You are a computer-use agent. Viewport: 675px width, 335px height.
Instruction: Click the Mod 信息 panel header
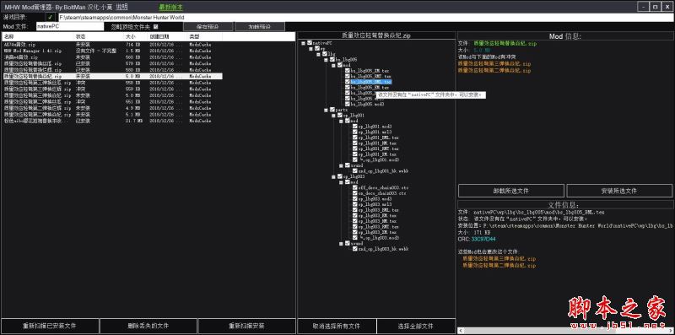(564, 36)
